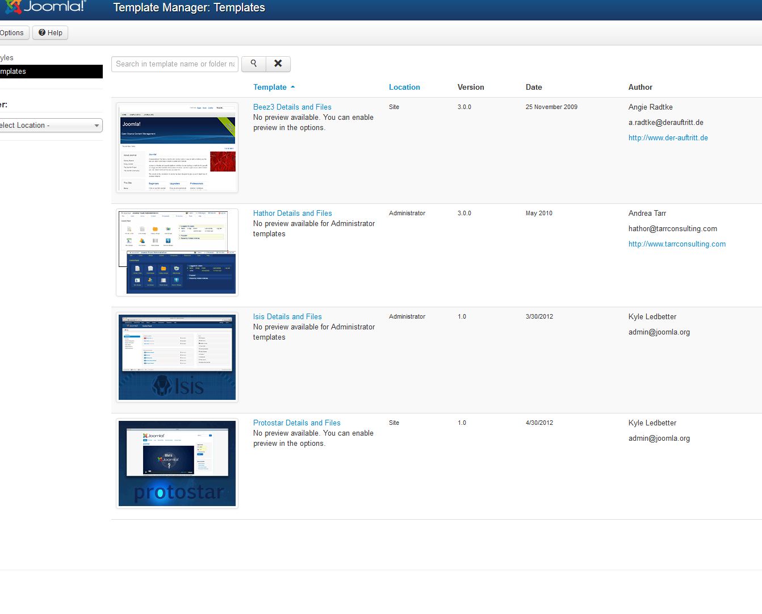The image size is (762, 614).
Task: Click Administrator location in Hathor row
Action: click(407, 213)
